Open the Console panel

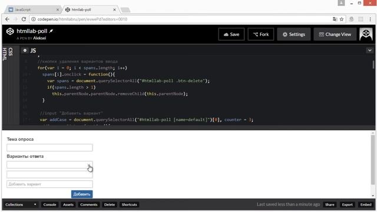(x=49, y=204)
